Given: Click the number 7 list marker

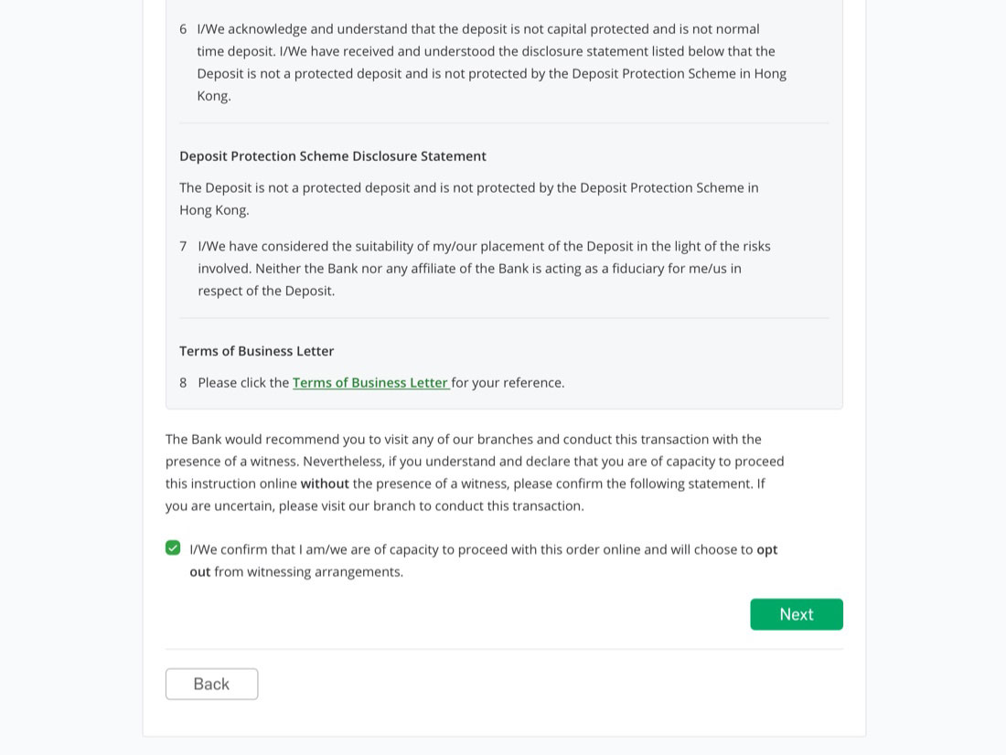Looking at the screenshot, I should pos(183,246).
